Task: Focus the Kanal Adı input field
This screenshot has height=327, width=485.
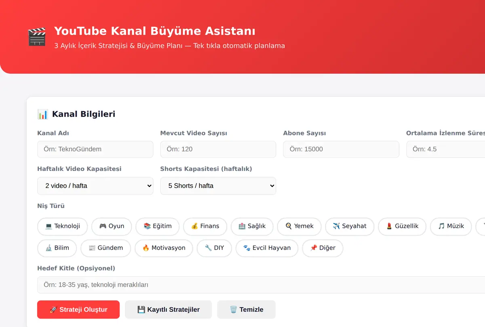Action: pyautogui.click(x=95, y=149)
